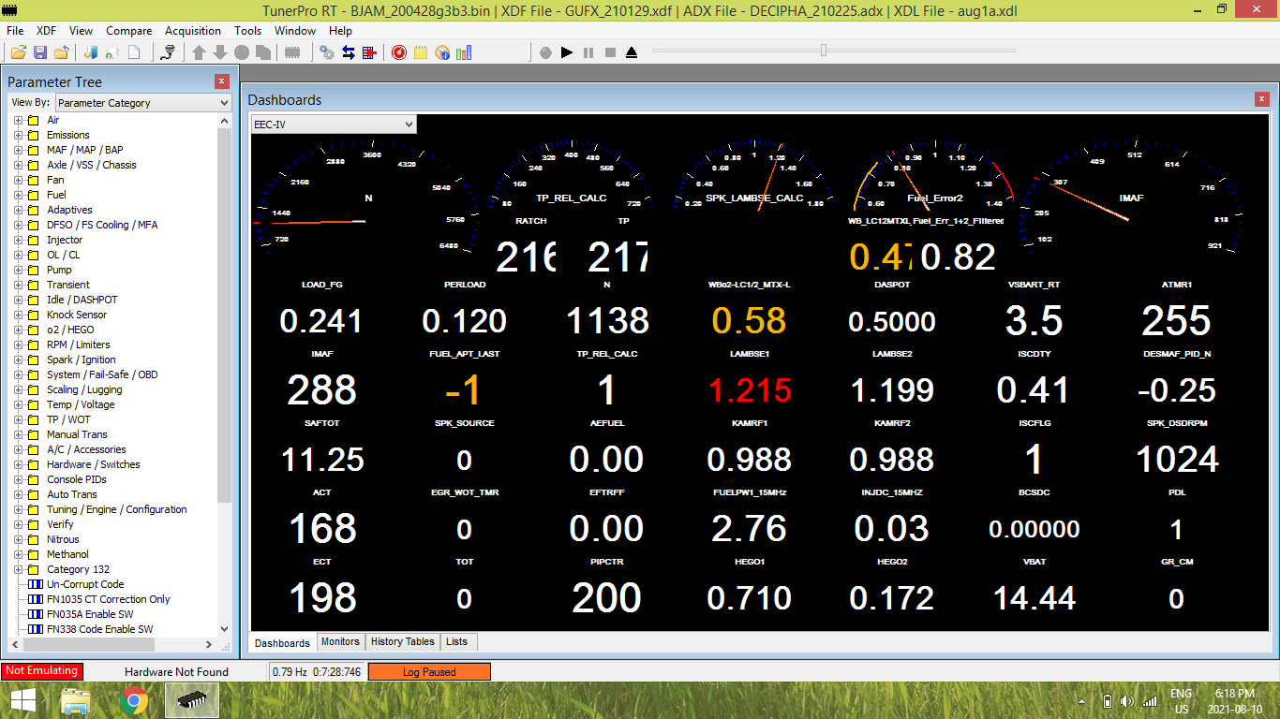
Task: Click the save floppy disk icon
Action: pyautogui.click(x=40, y=52)
